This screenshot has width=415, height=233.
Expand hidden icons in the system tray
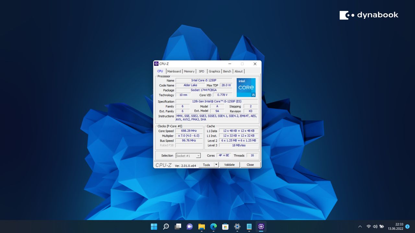pos(360,227)
